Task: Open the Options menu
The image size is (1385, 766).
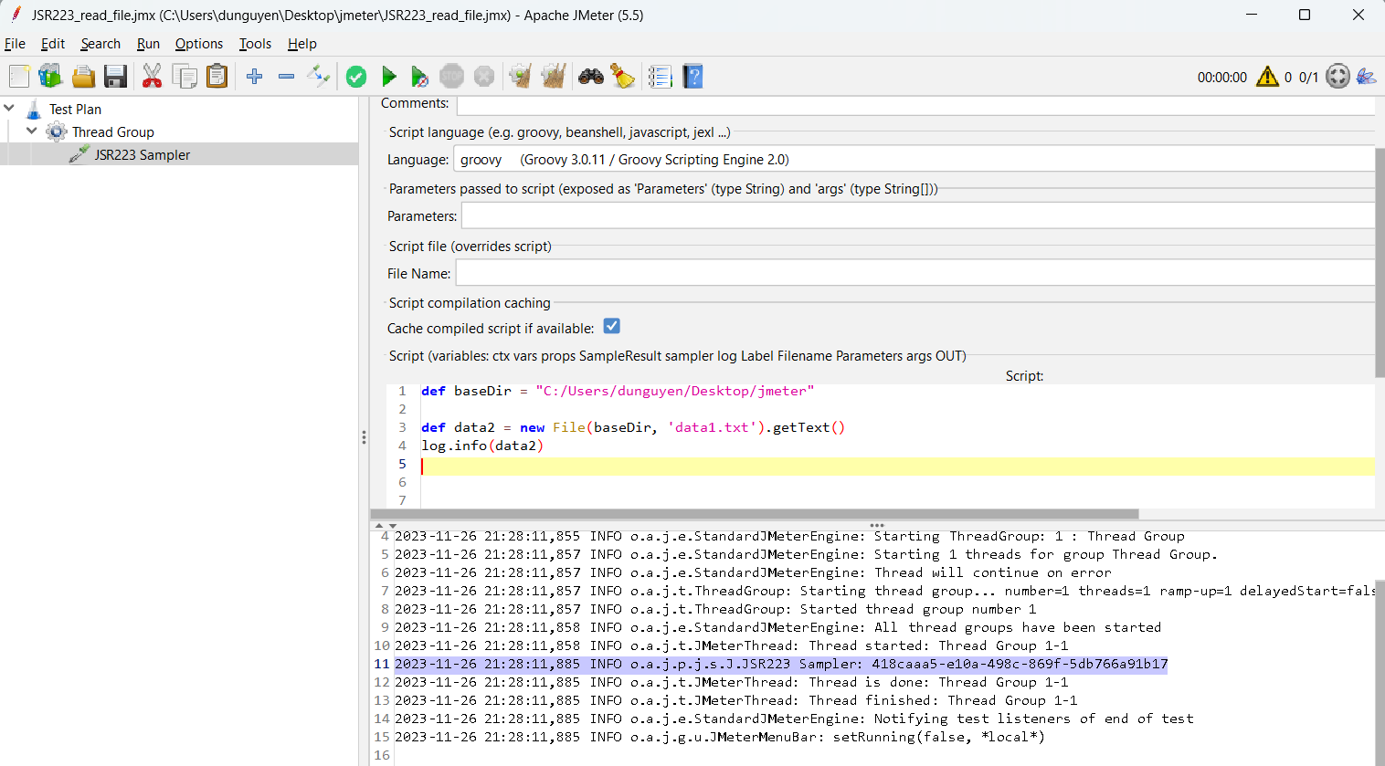Action: 199,44
